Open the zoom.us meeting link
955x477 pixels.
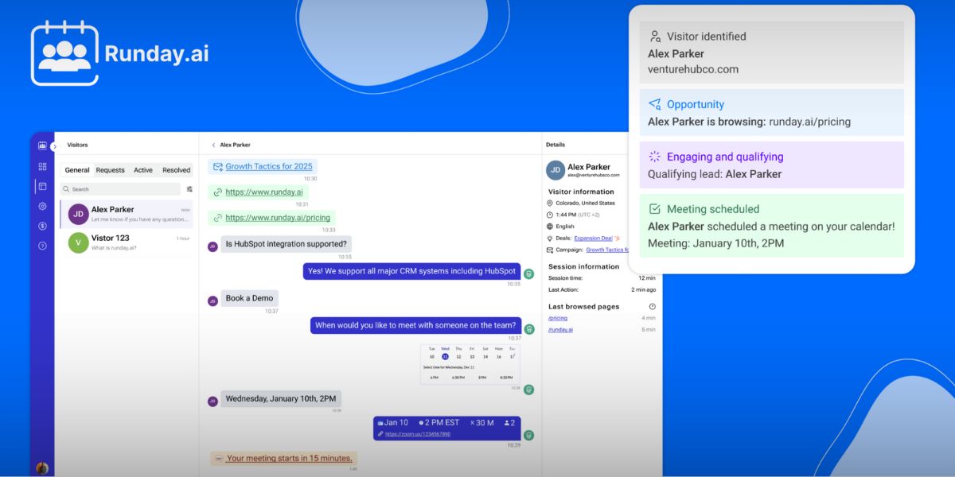click(418, 434)
